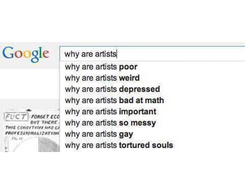
Task: Click the Google logo
Action: click(26, 54)
